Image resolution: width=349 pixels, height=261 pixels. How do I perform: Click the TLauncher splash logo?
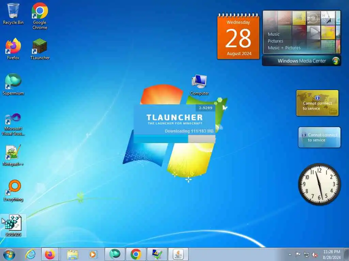click(x=174, y=119)
